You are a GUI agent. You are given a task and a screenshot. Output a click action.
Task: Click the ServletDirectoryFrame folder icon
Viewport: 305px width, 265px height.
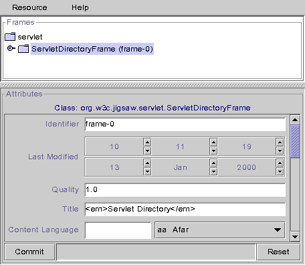click(x=23, y=49)
